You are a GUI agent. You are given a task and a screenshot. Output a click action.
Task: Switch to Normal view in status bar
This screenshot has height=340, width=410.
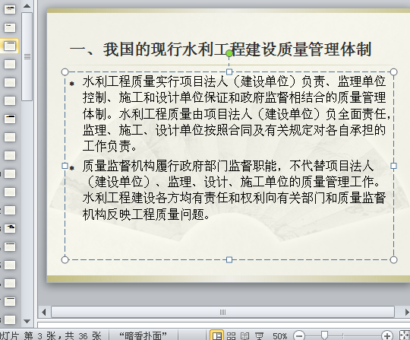(216, 335)
